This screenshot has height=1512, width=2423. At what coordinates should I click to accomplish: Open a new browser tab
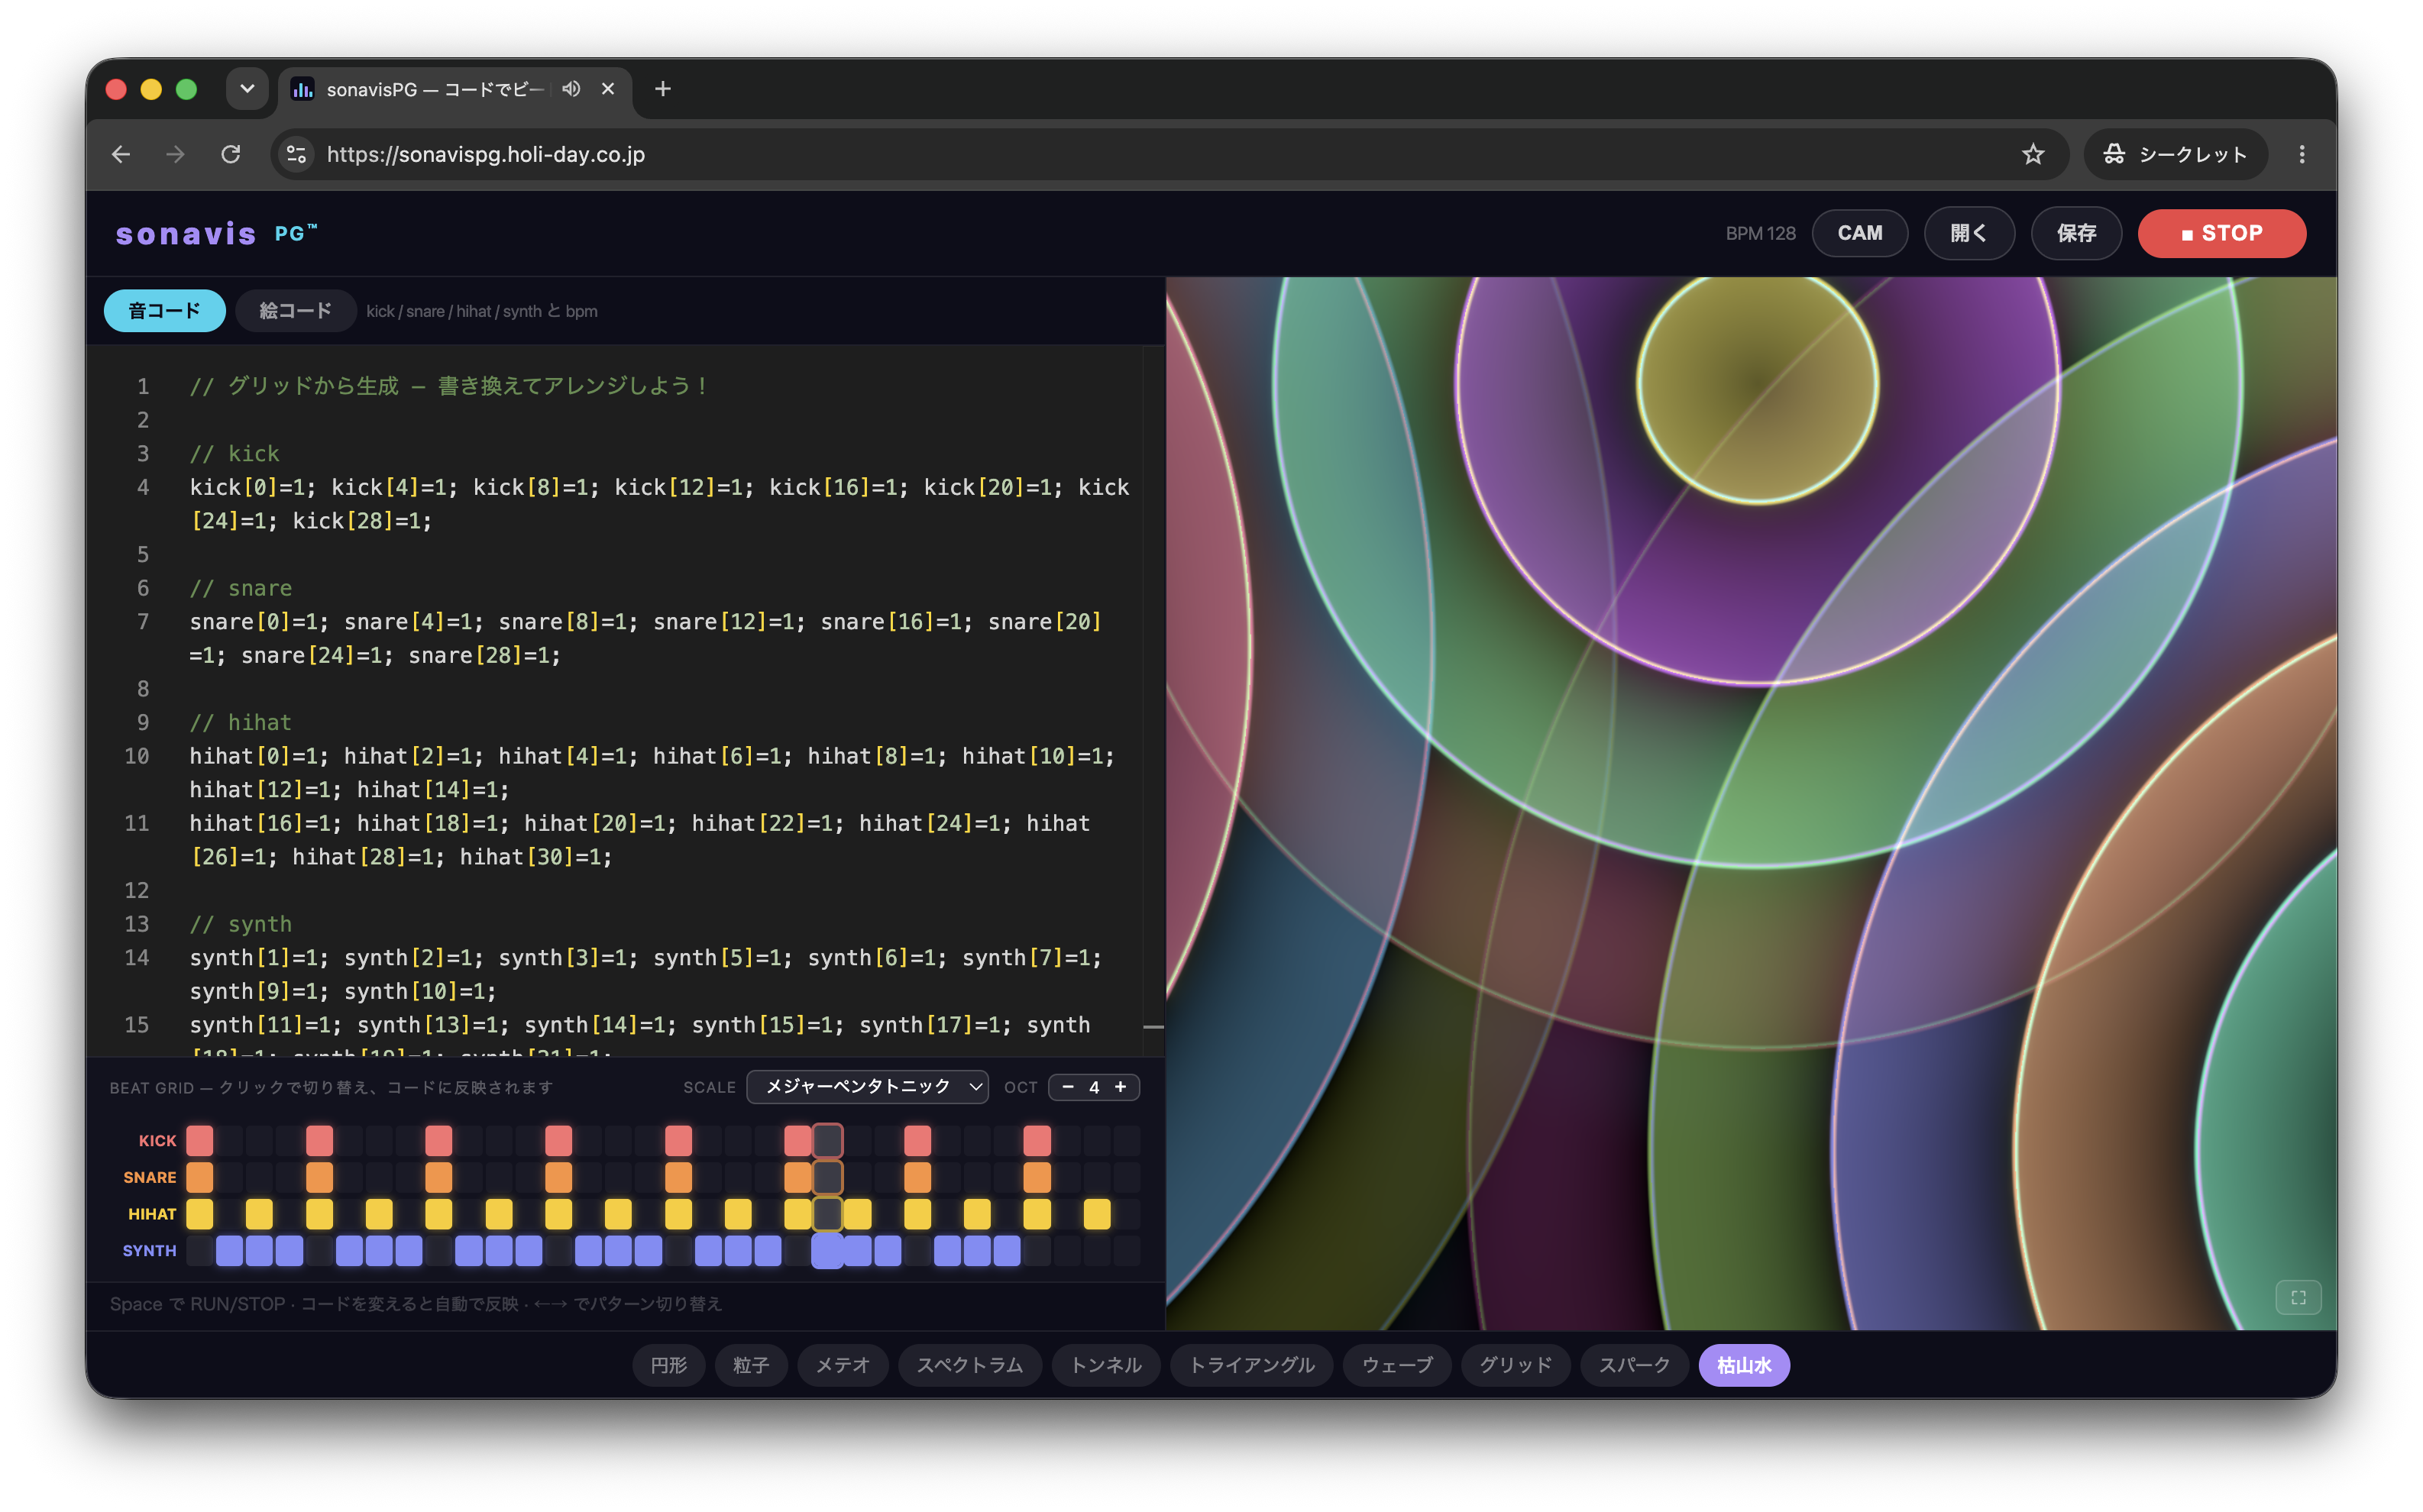663,89
